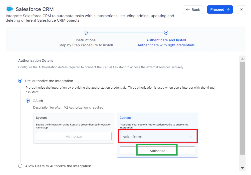This screenshot has width=251, height=175.
Task: Go to Authenticate and Install step
Action: (x=166, y=40)
